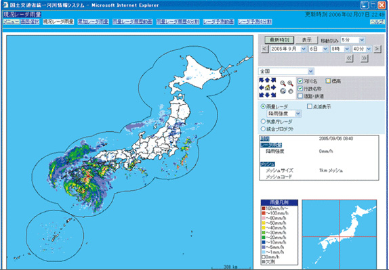Open the 降雨強度 dropdown
This screenshot has height=270, width=389.
pos(284,114)
